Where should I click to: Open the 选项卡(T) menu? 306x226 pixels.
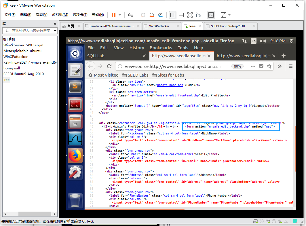pyautogui.click(x=80, y=15)
